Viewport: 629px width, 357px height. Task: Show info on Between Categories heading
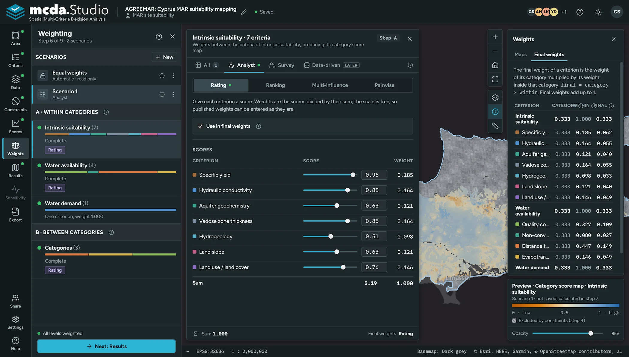click(111, 232)
